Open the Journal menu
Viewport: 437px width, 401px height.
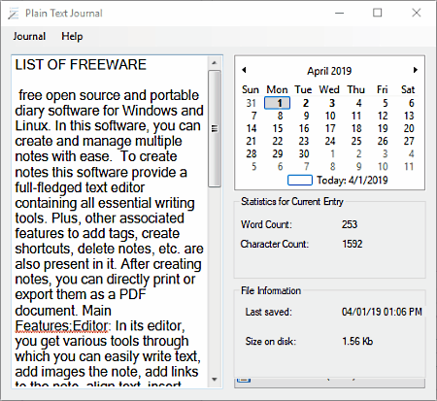click(29, 36)
